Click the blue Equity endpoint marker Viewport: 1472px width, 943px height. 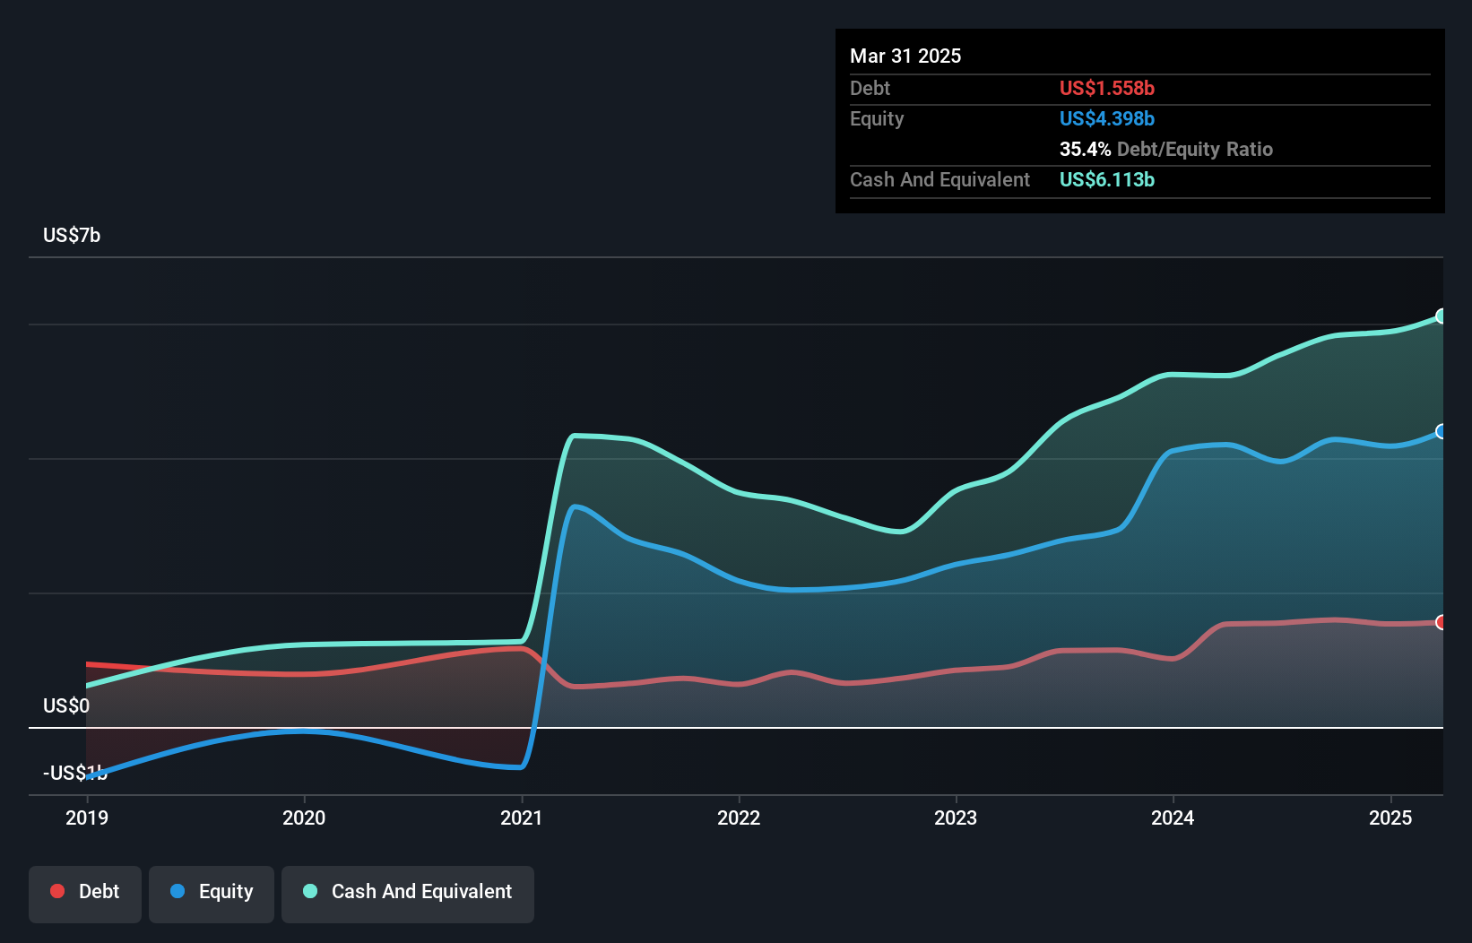(x=1441, y=431)
